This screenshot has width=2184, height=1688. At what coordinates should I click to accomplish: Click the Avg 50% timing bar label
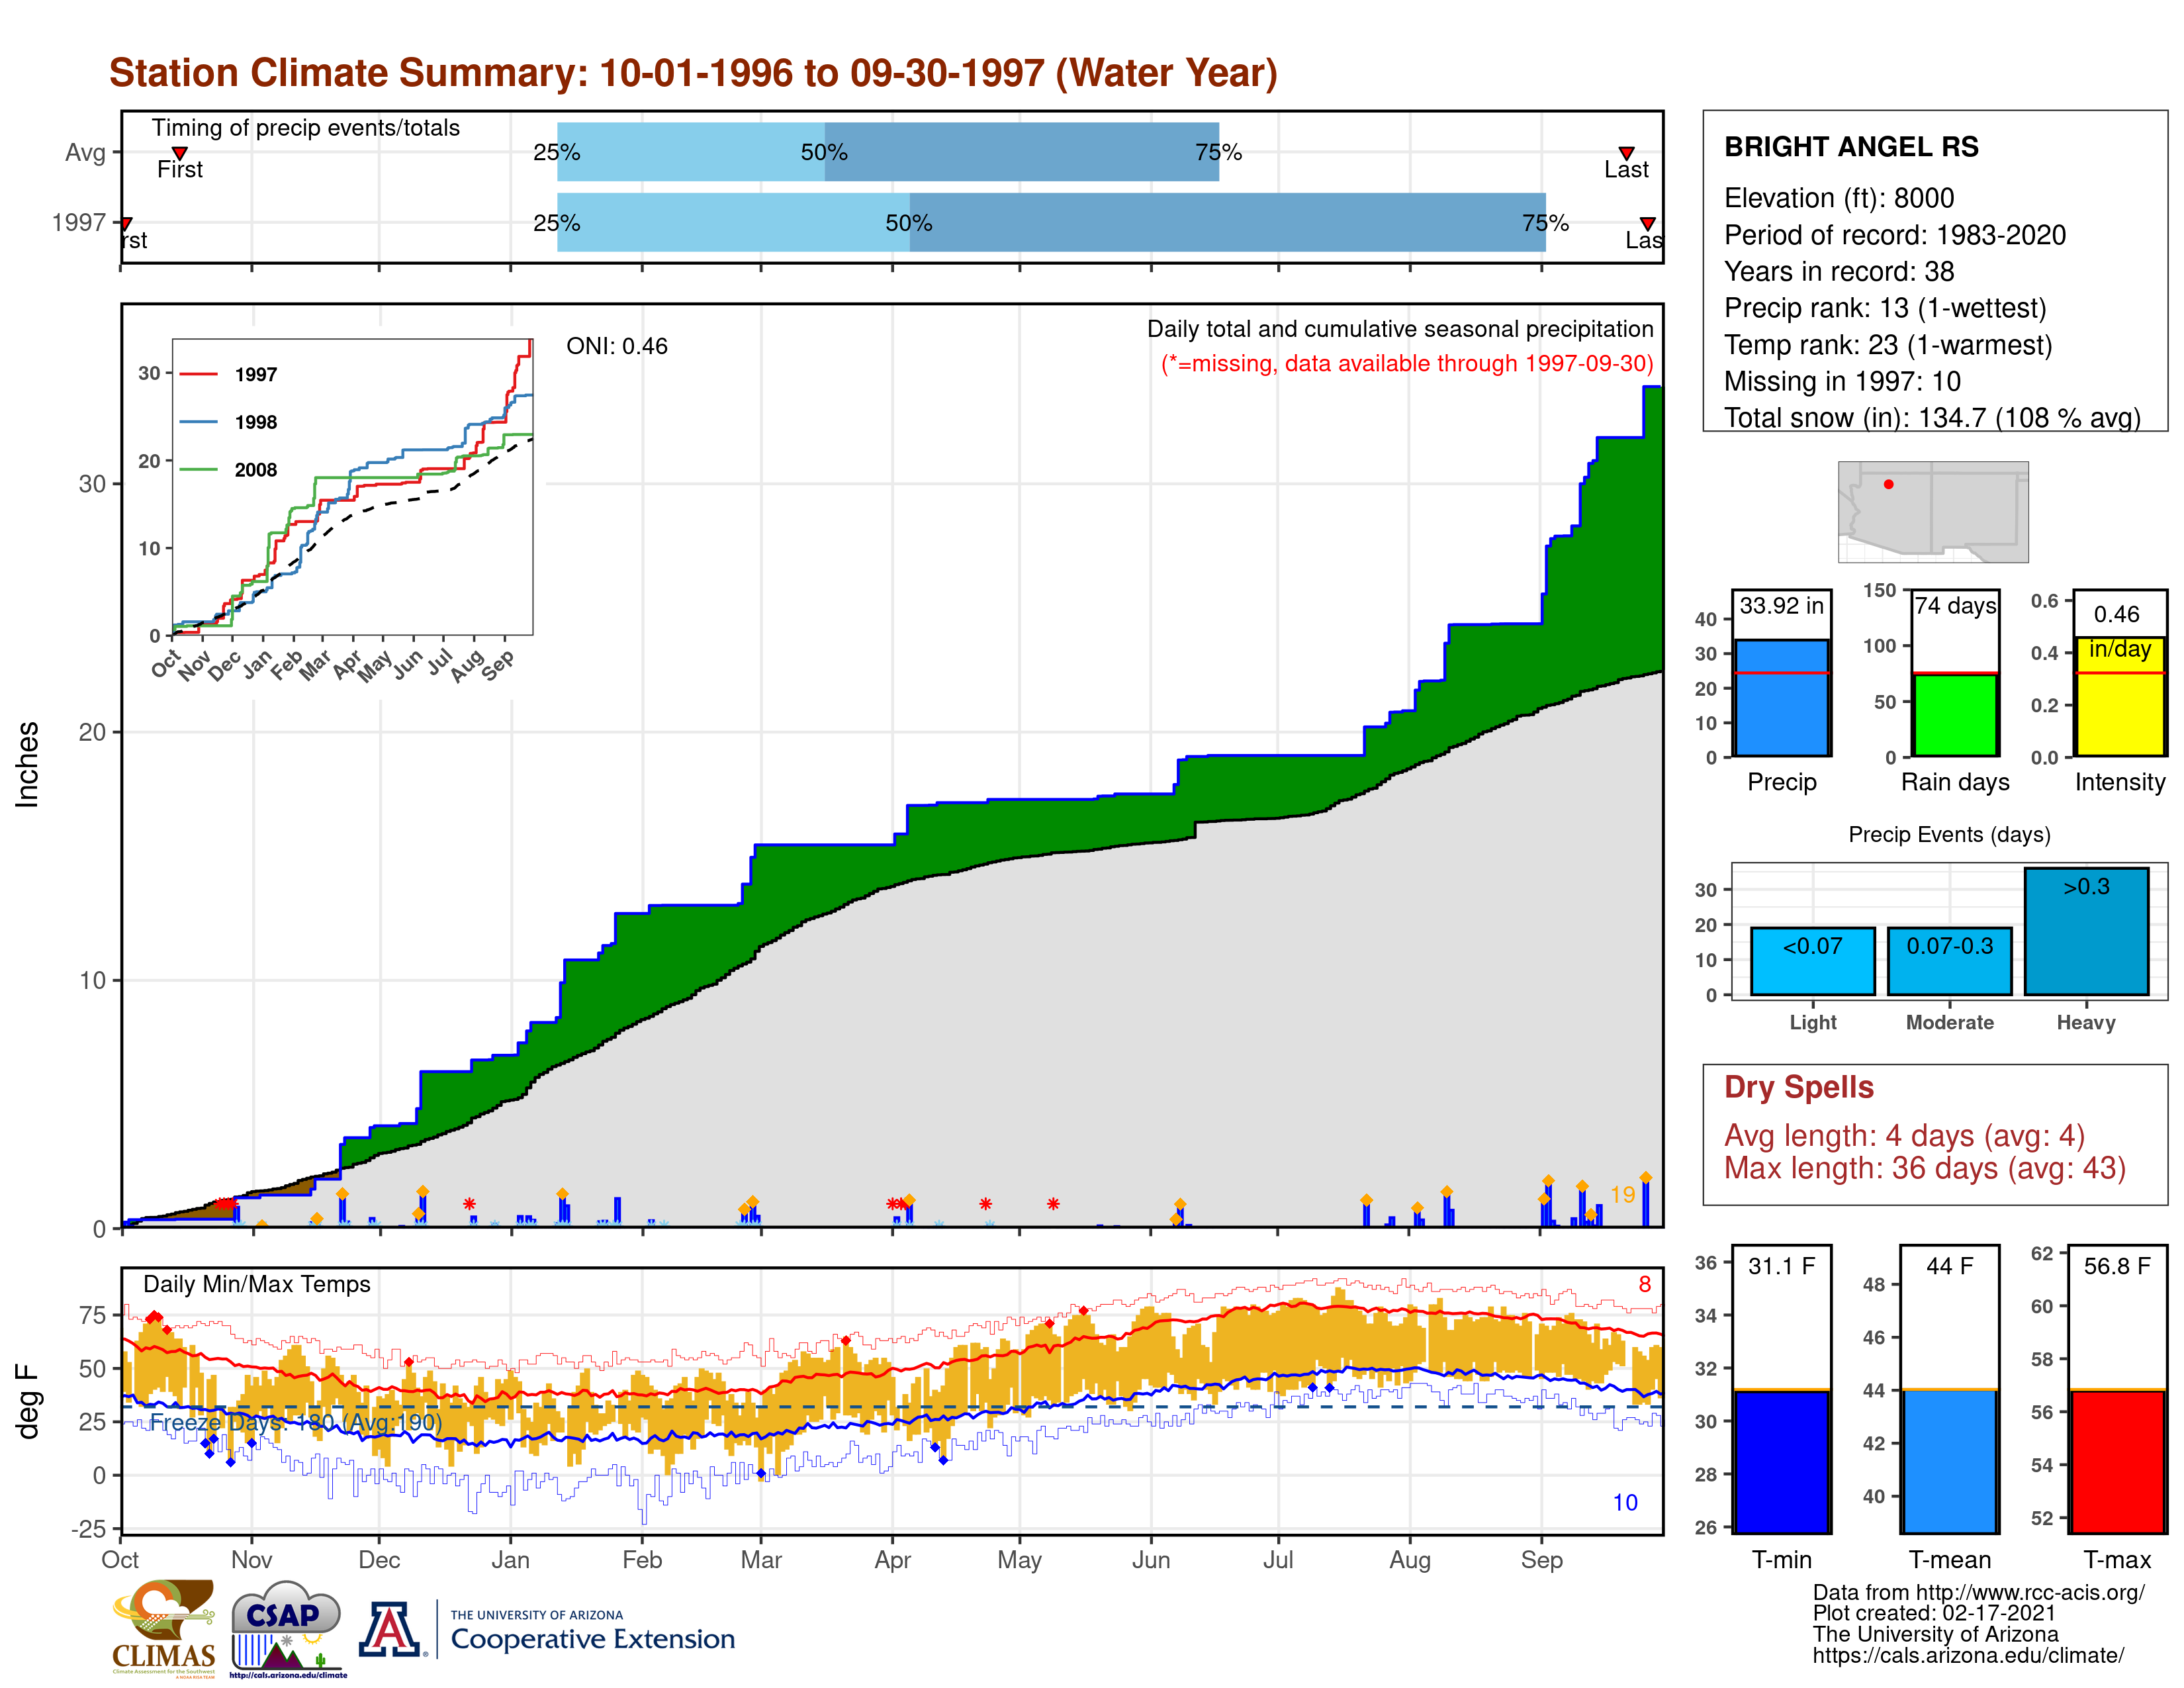(824, 152)
